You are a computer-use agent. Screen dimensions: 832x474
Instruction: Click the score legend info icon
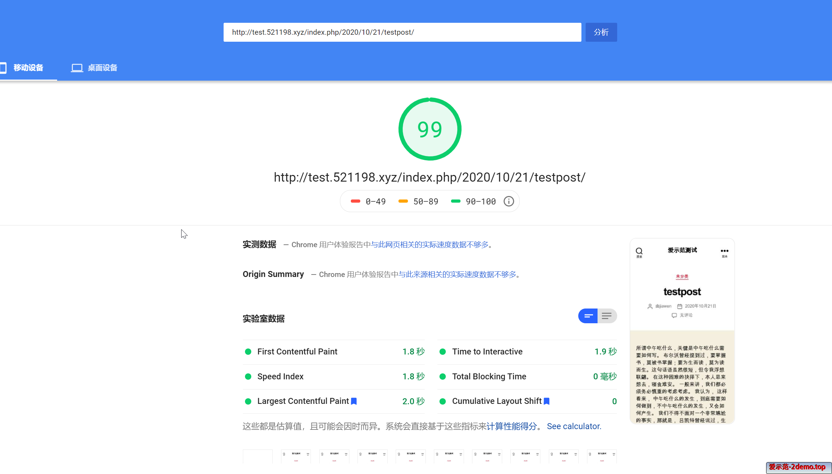tap(509, 201)
